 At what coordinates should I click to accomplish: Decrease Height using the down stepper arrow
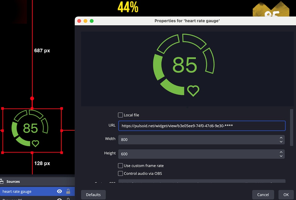[x=281, y=156]
